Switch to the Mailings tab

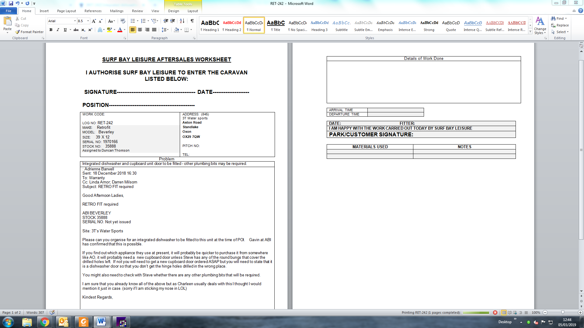click(x=116, y=11)
